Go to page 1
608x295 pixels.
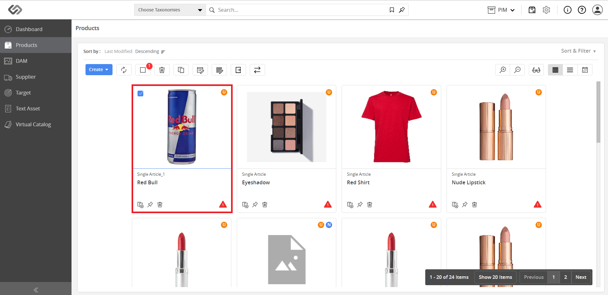pyautogui.click(x=554, y=277)
